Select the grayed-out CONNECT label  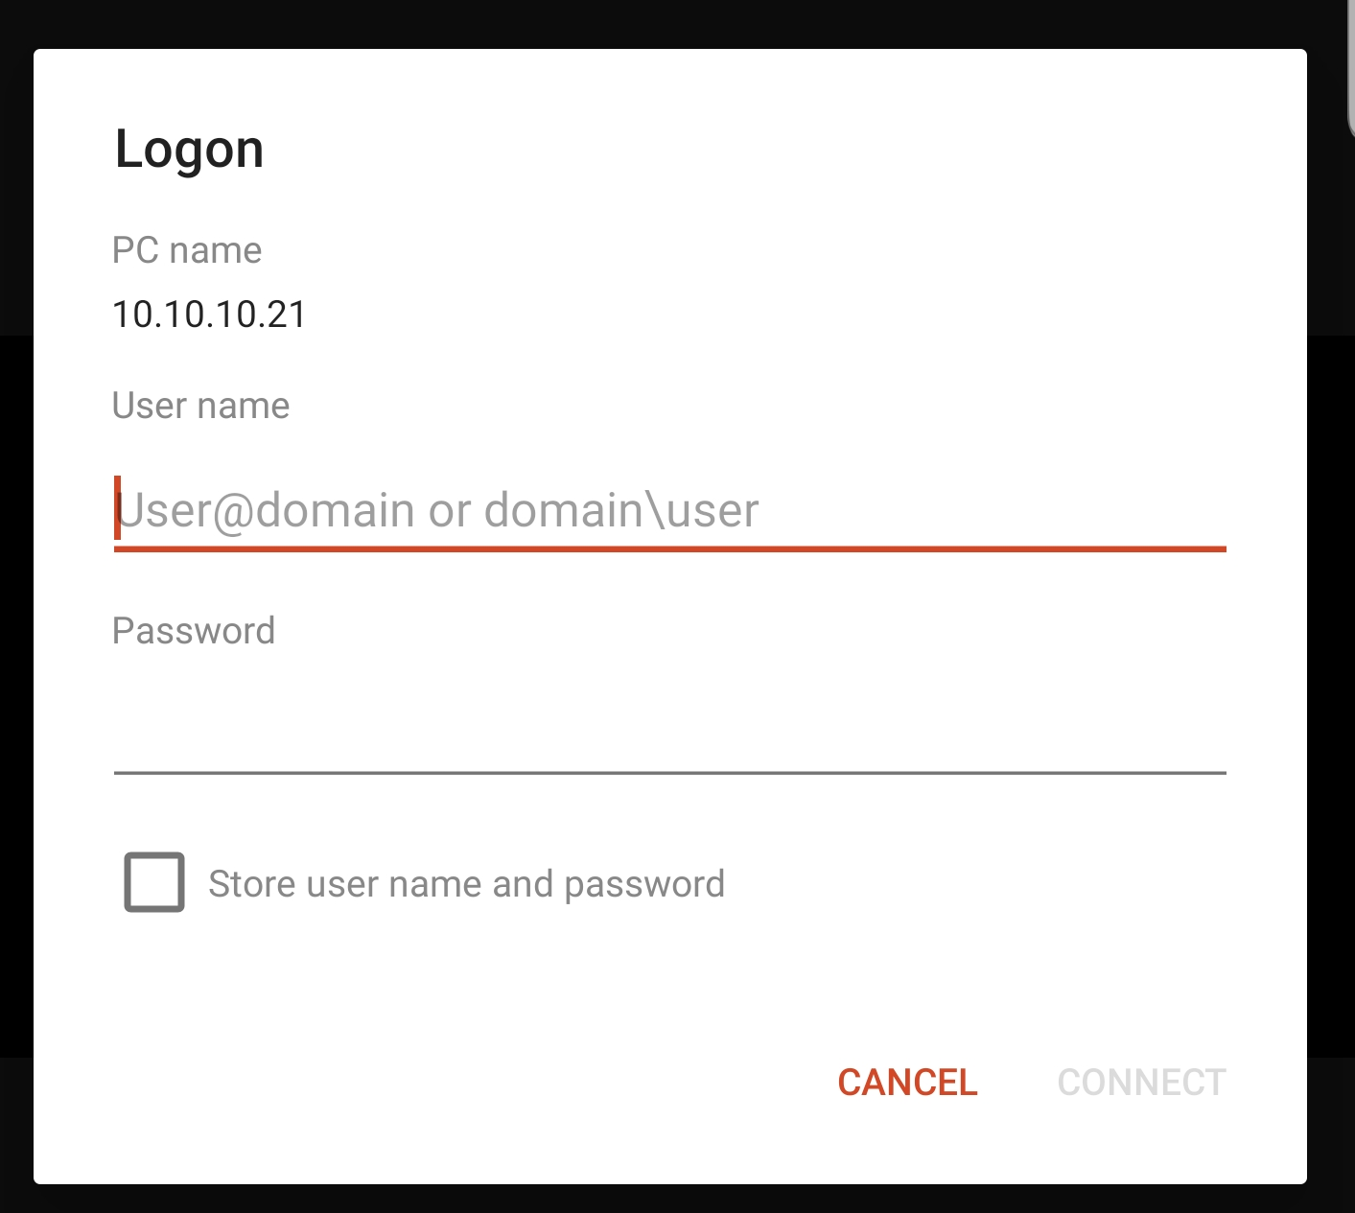[1140, 1082]
